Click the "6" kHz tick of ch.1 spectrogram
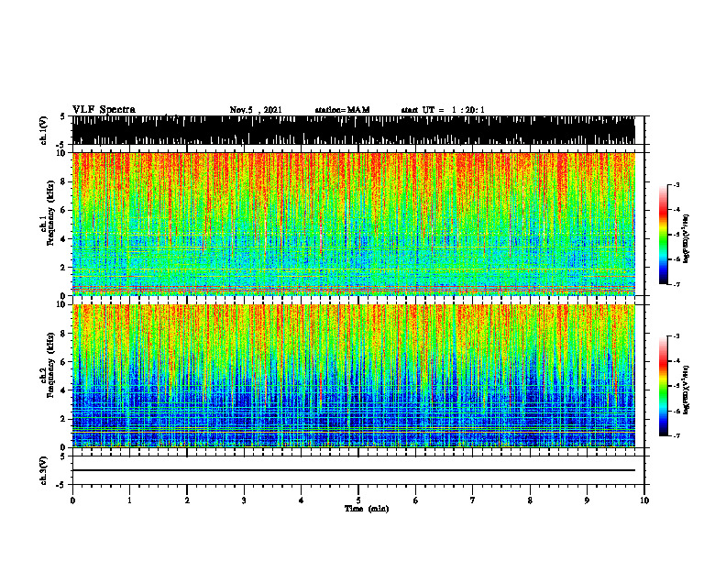This screenshot has height=561, width=726. click(63, 210)
